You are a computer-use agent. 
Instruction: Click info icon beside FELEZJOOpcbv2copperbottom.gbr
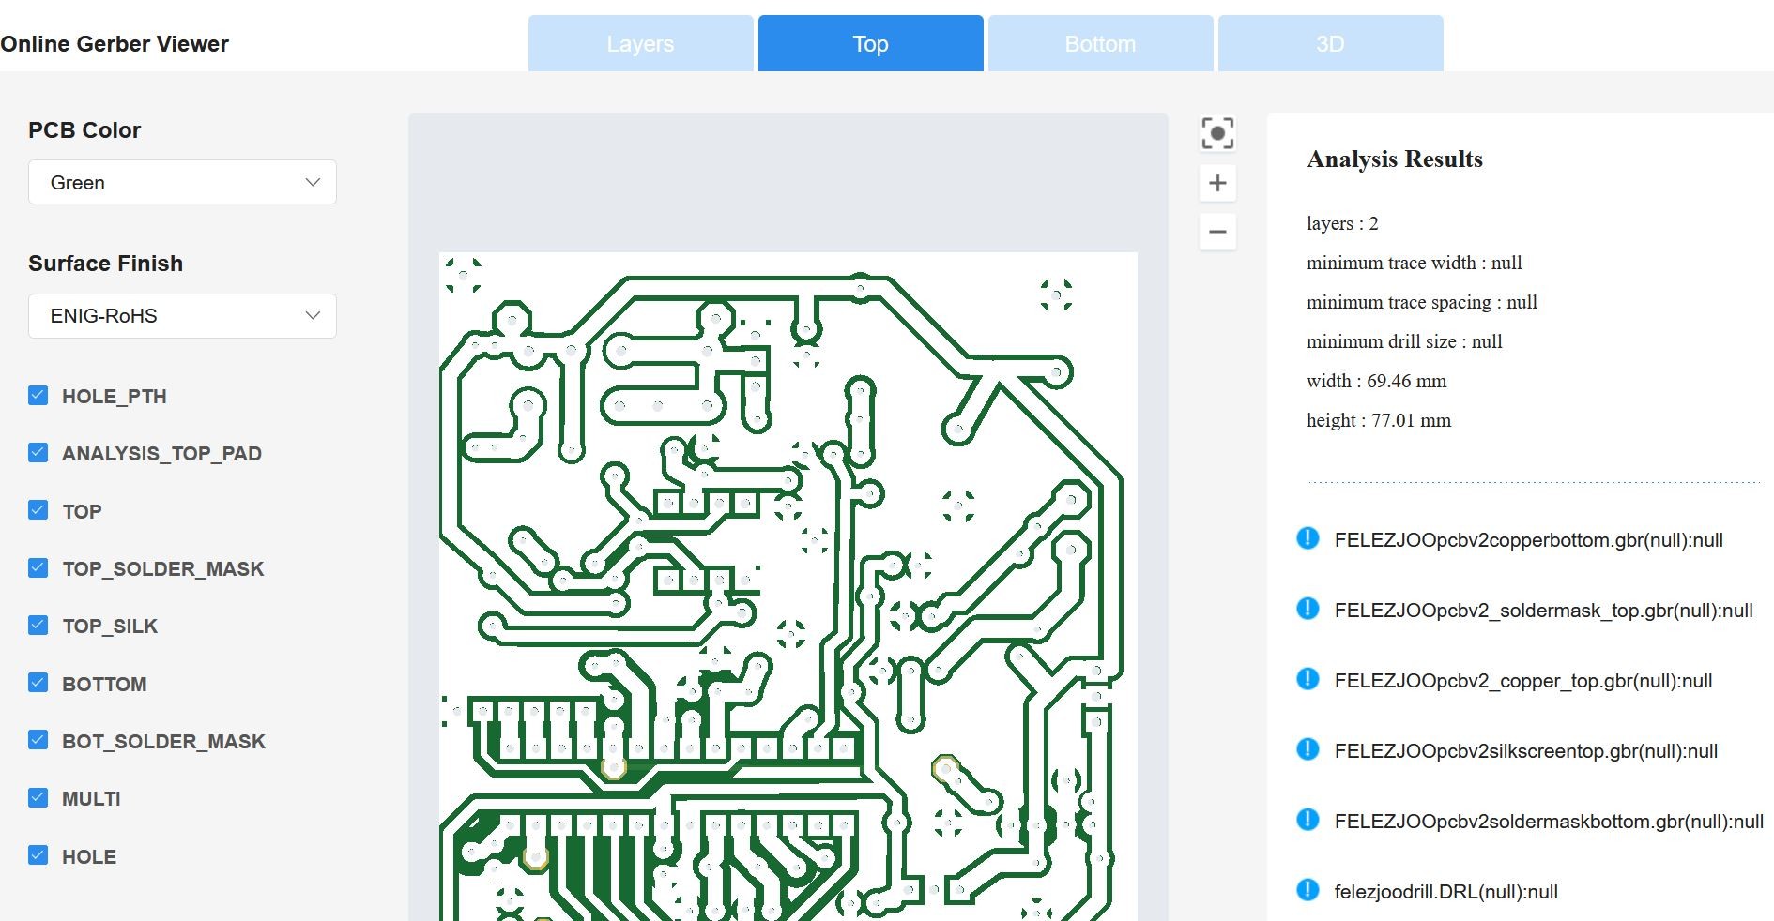pyautogui.click(x=1308, y=538)
